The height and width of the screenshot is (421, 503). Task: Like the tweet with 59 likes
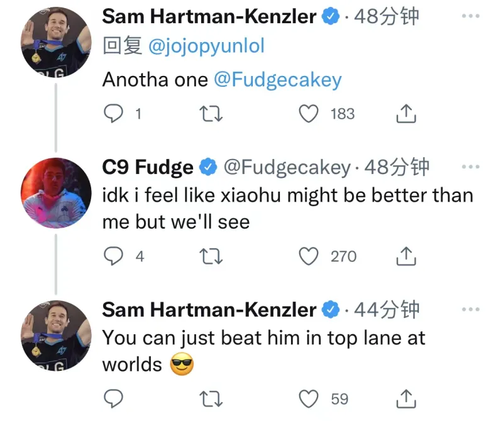(308, 399)
